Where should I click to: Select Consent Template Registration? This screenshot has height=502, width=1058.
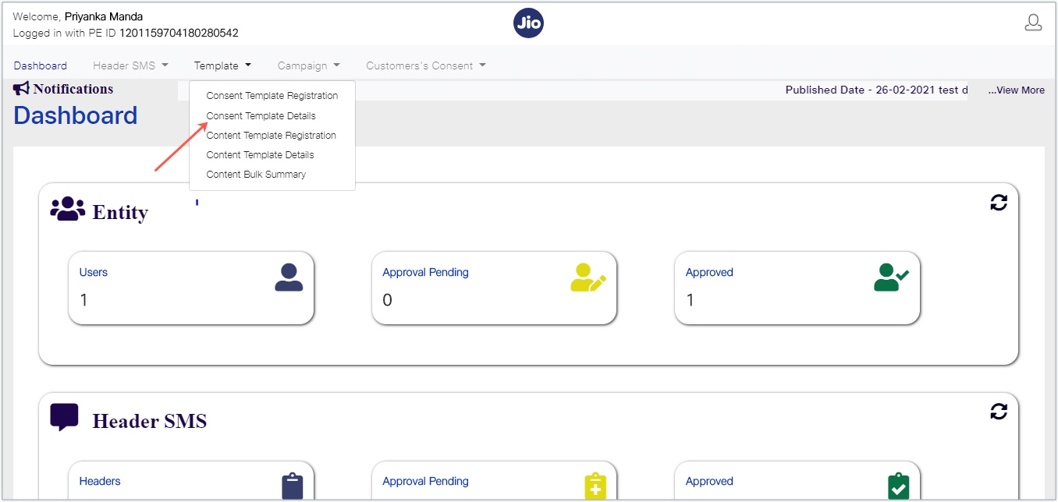272,96
